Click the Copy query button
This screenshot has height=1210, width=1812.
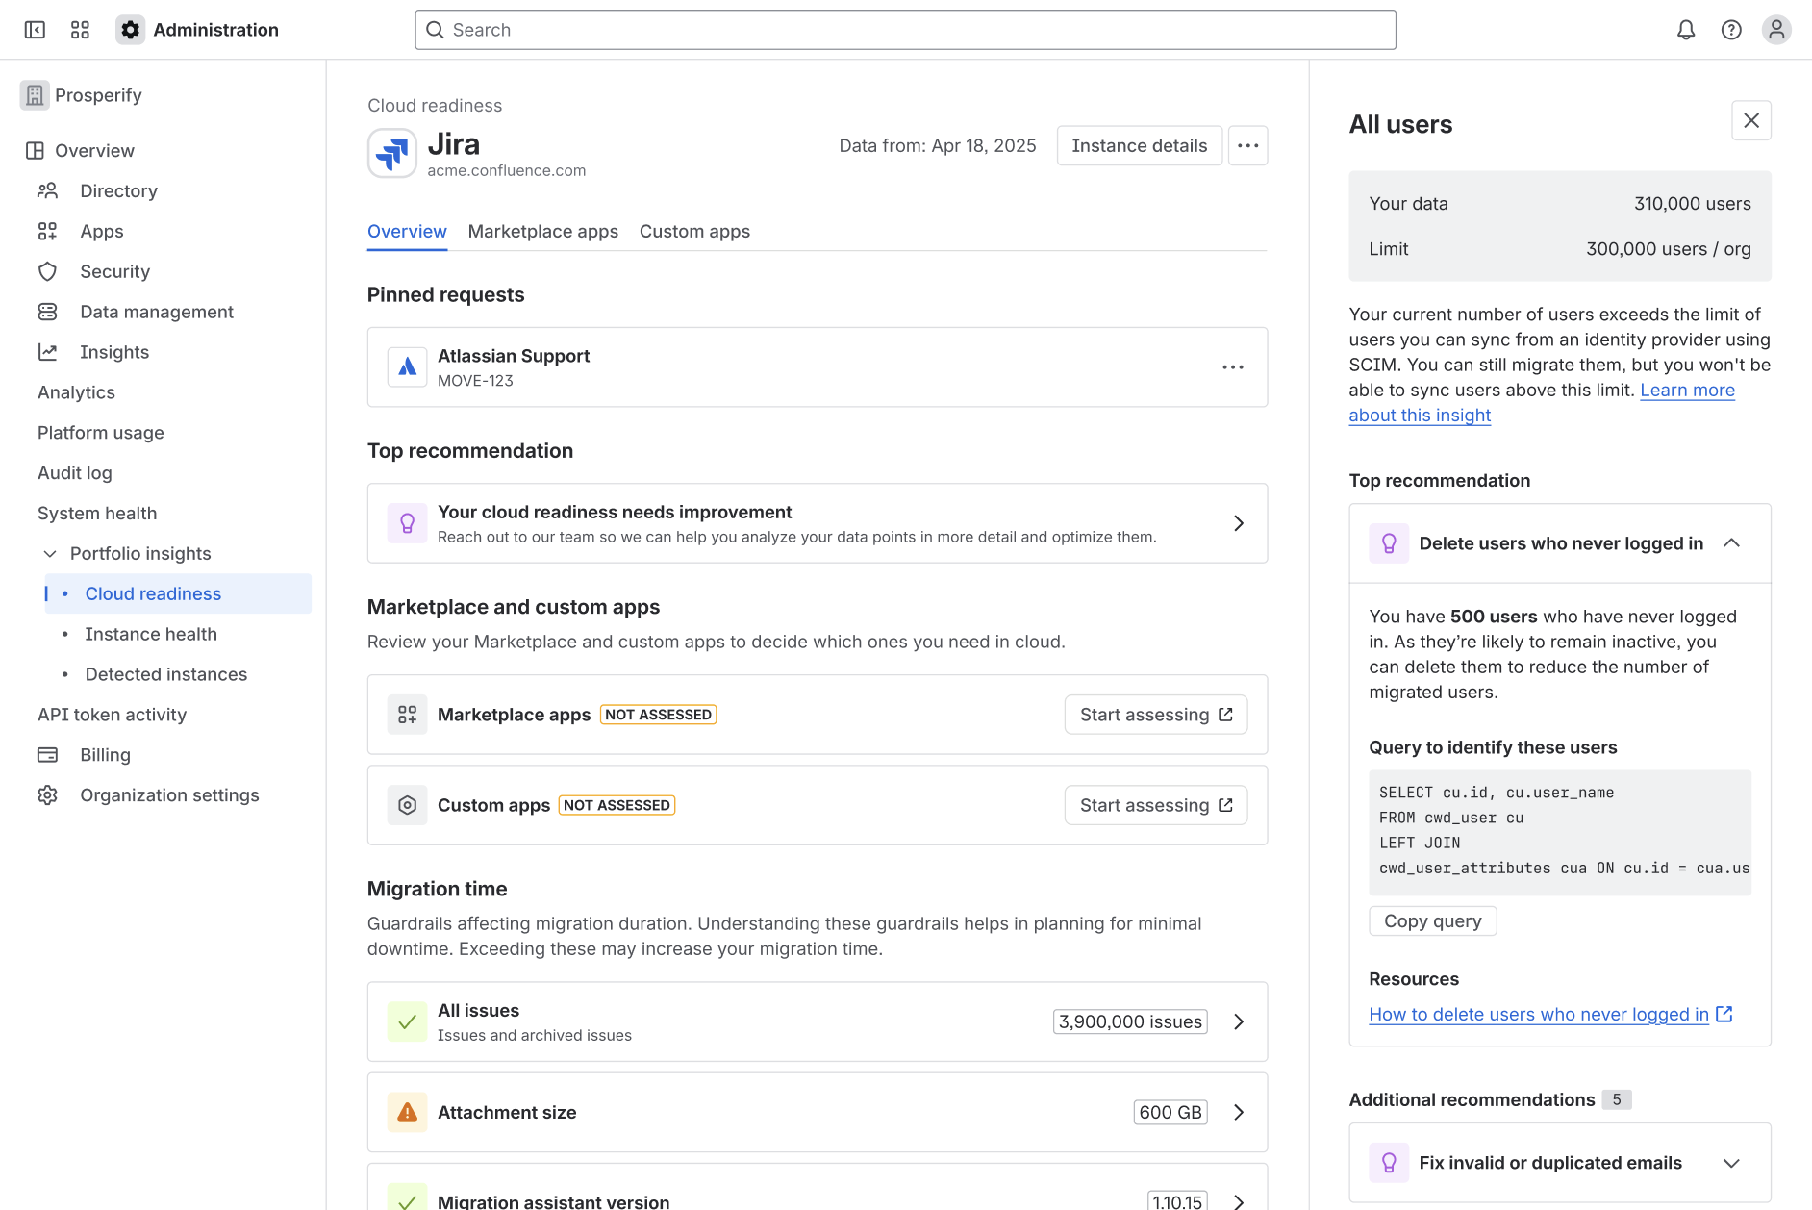(1432, 920)
